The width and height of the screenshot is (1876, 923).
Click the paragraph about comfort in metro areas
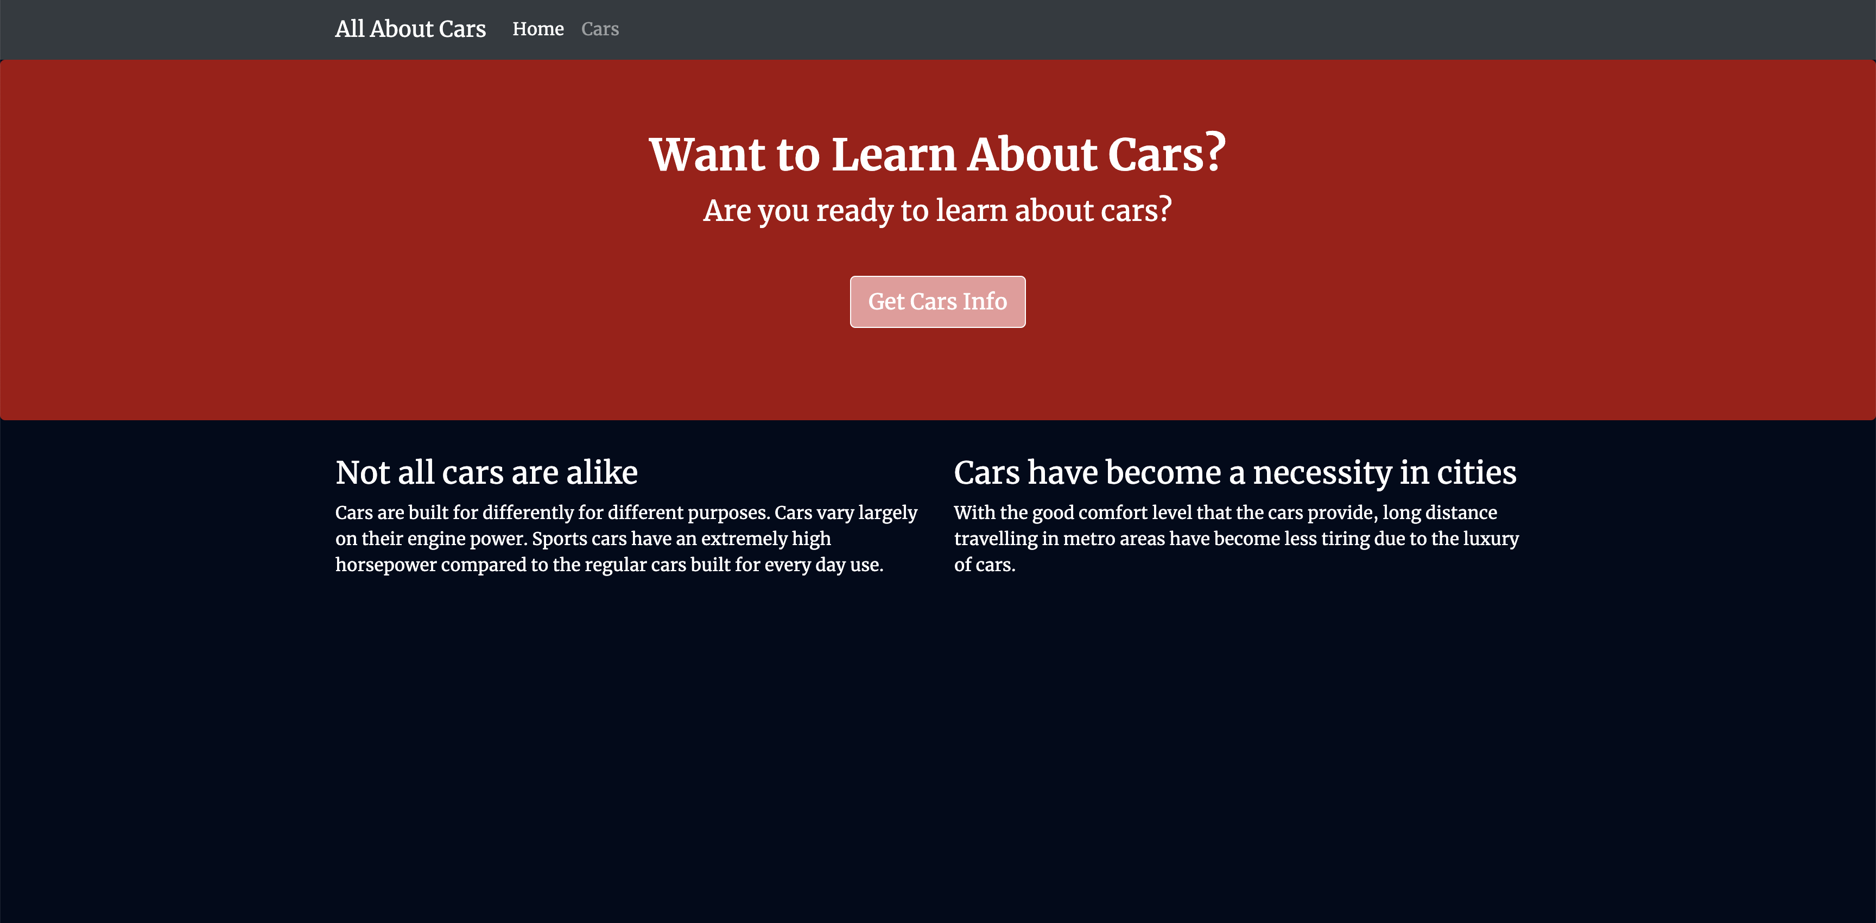pyautogui.click(x=1237, y=539)
